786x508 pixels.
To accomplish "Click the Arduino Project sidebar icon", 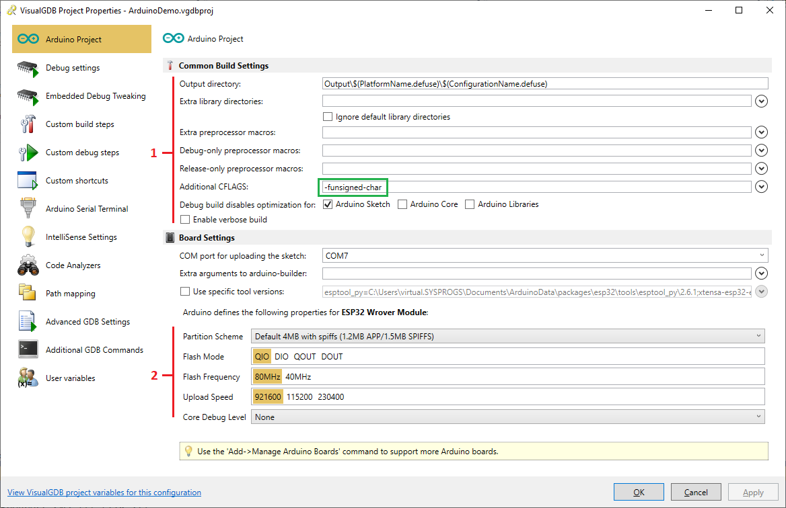I will (28, 39).
